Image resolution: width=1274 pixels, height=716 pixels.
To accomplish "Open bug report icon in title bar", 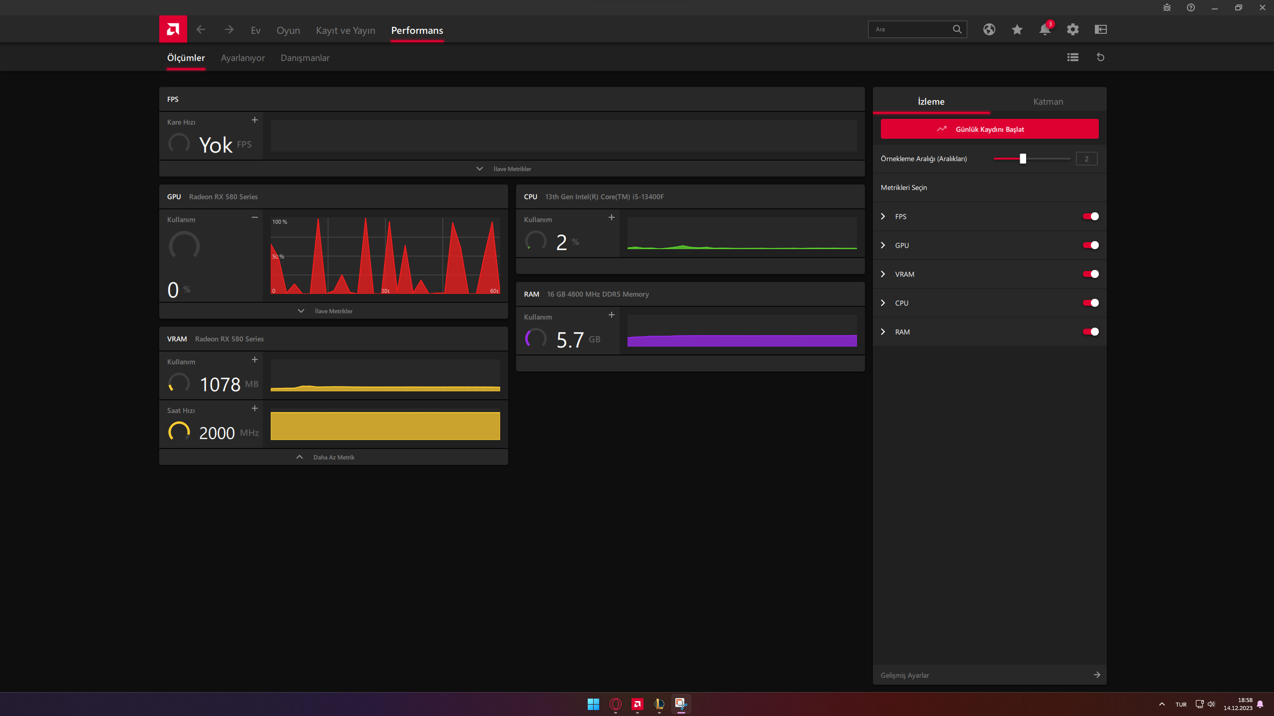I will tap(1167, 7).
